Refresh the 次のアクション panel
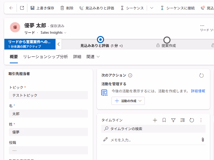Image resolution: width=214 pixels, height=160 pixels. [201, 76]
